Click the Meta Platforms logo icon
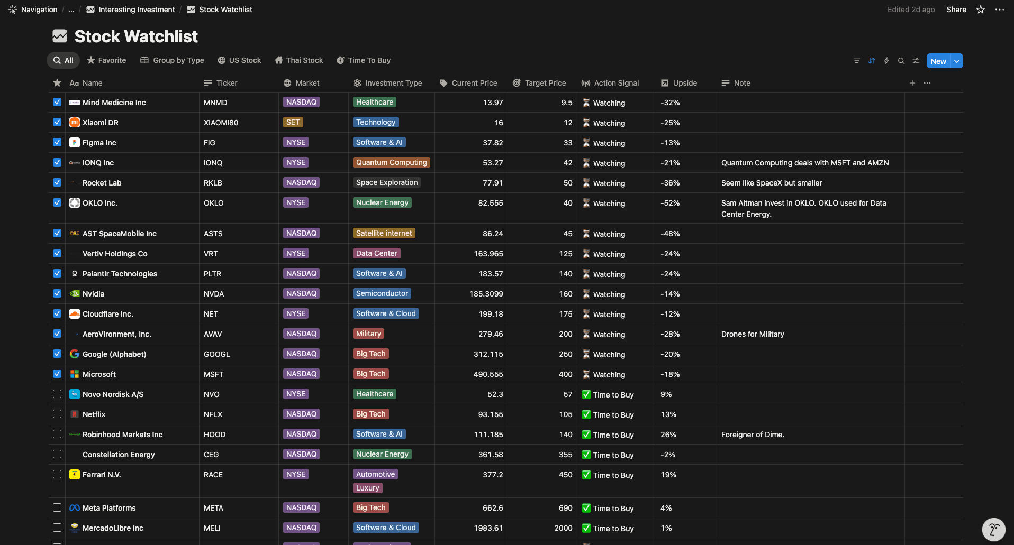Image resolution: width=1014 pixels, height=545 pixels. [x=75, y=508]
